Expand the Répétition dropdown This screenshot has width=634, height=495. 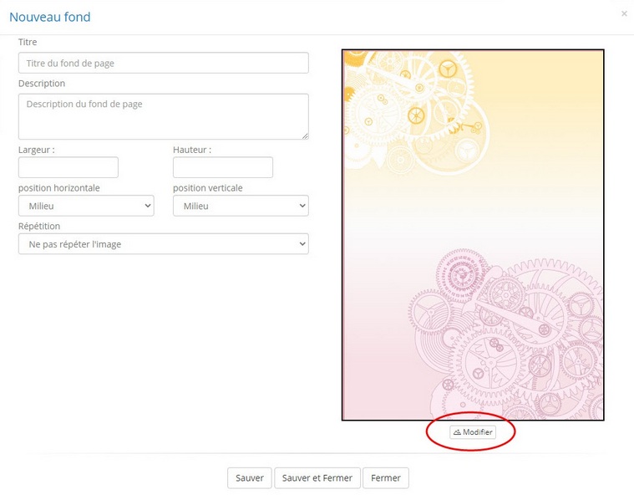point(164,243)
